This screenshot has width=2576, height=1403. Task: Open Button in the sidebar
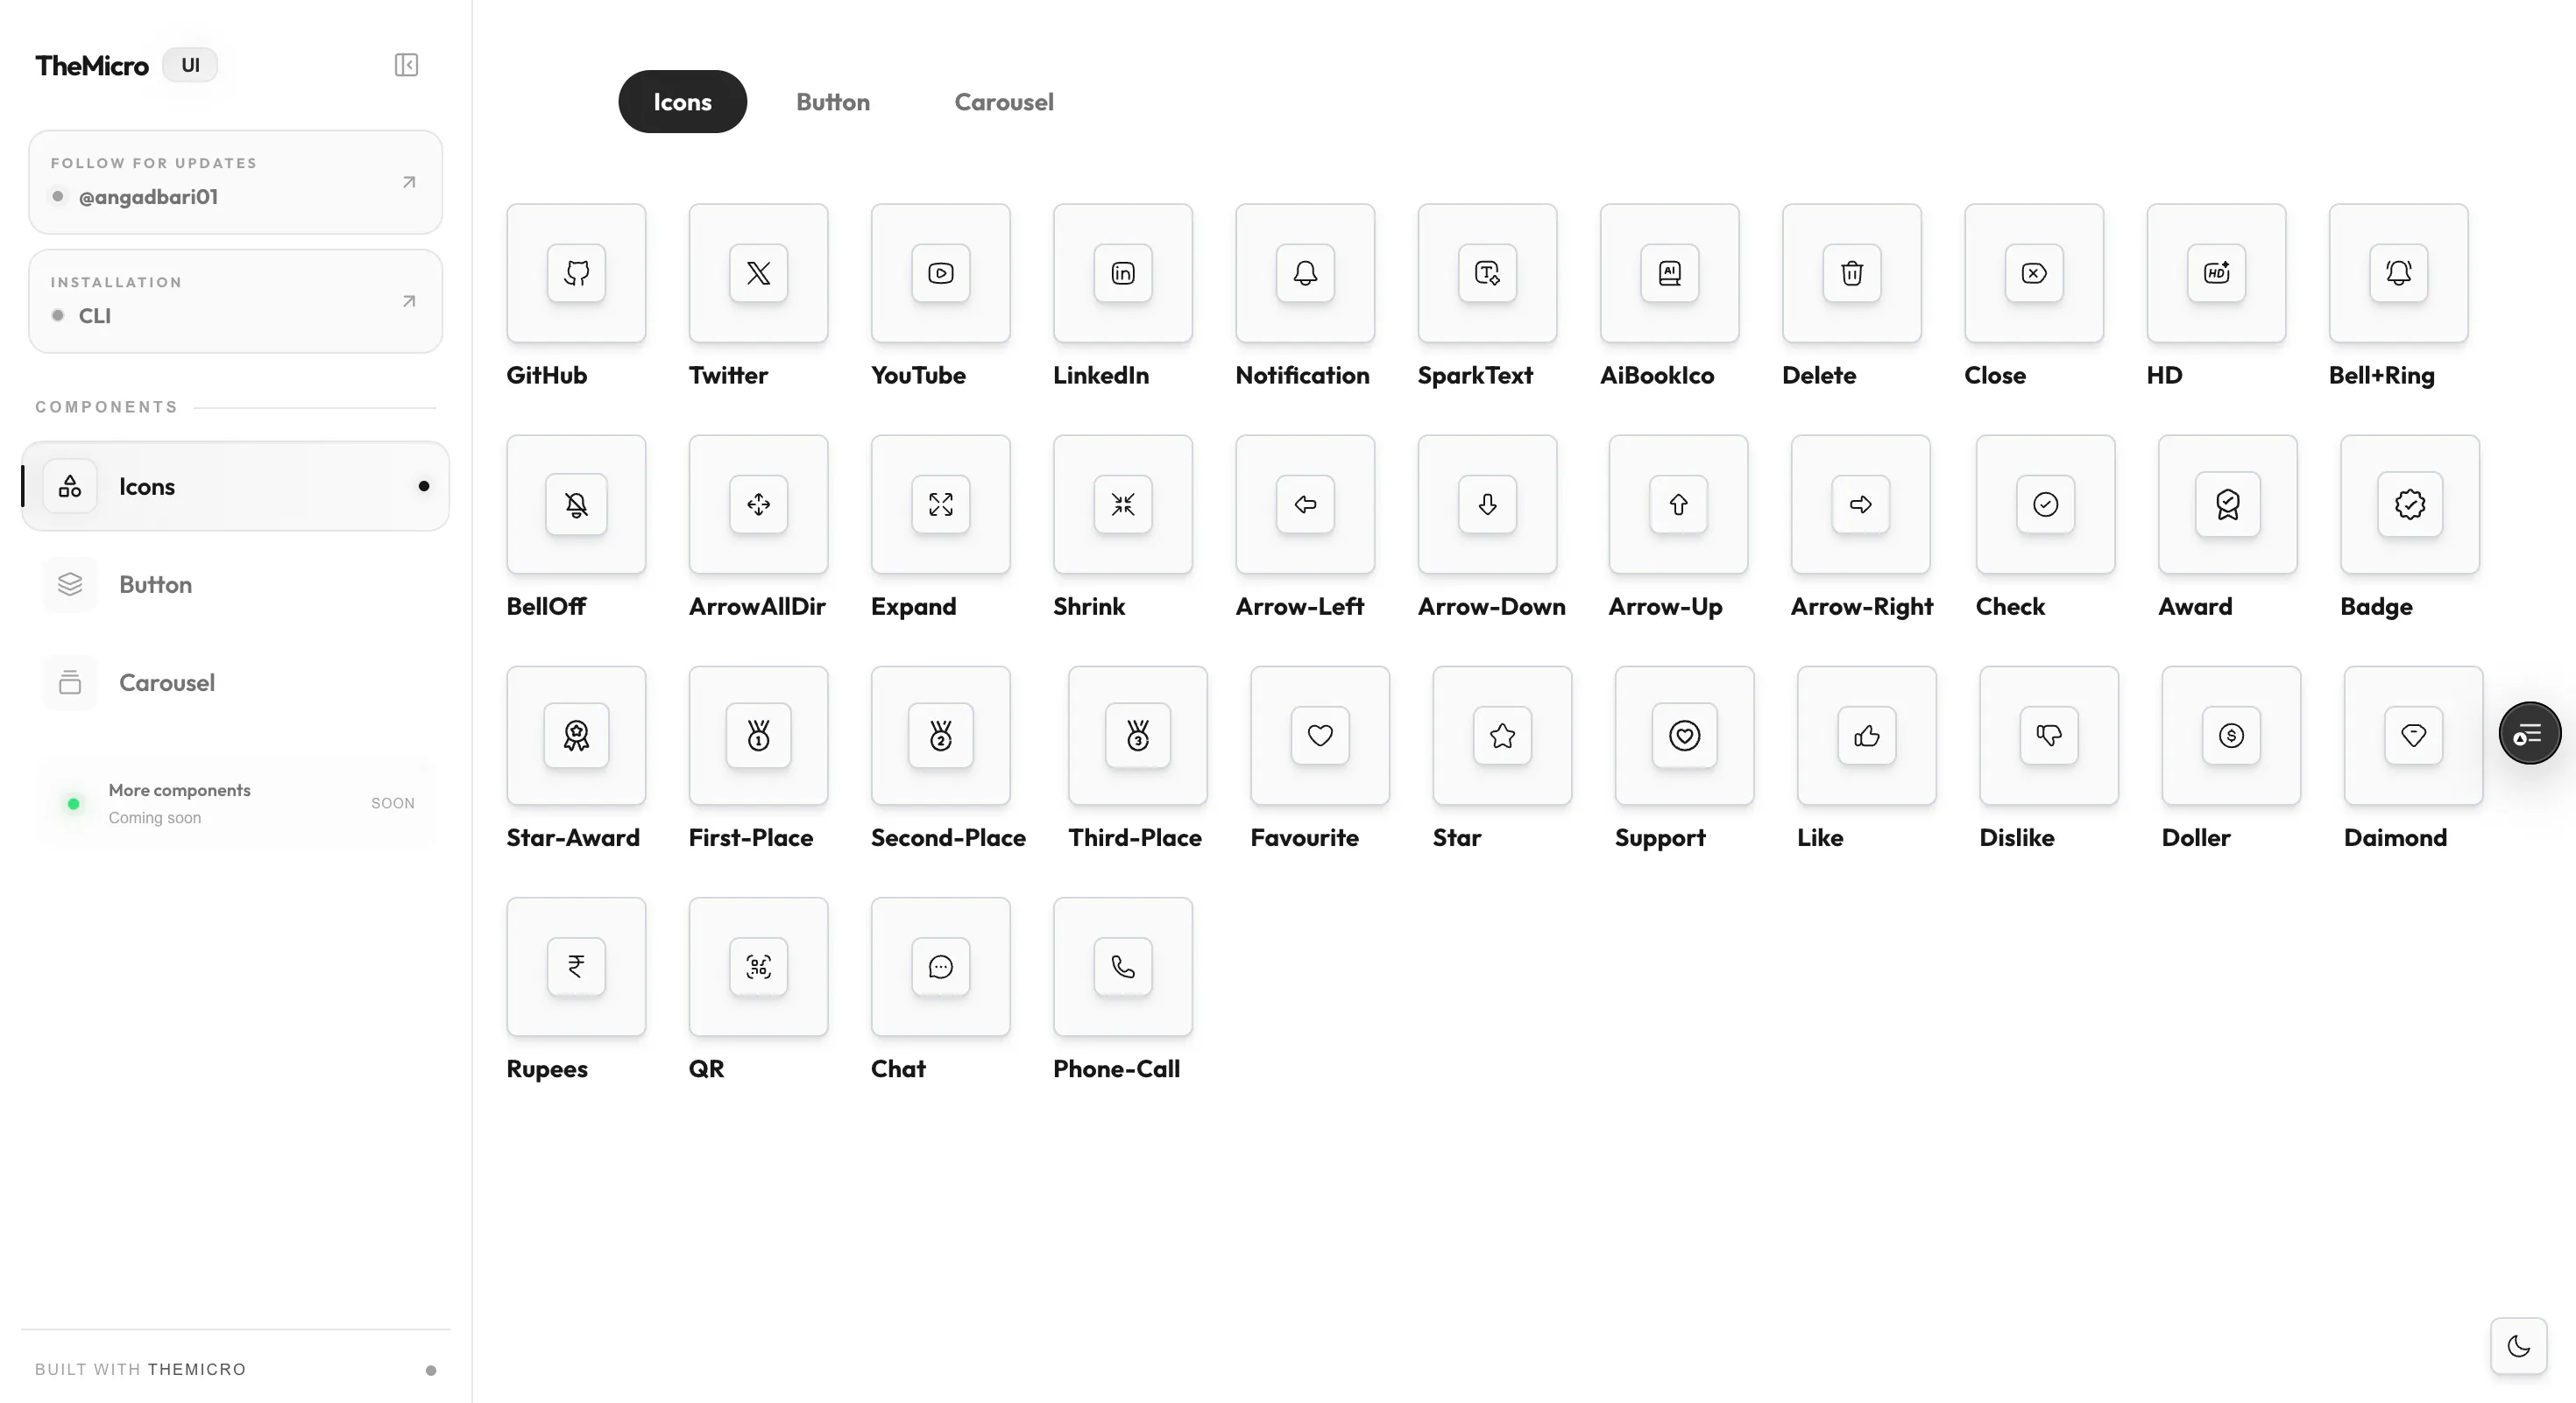[235, 585]
